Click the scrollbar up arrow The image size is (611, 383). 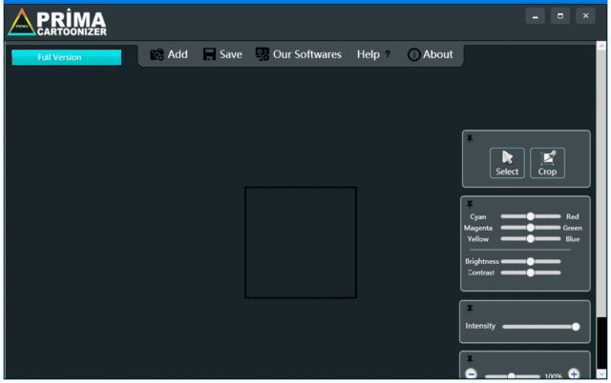(x=601, y=47)
